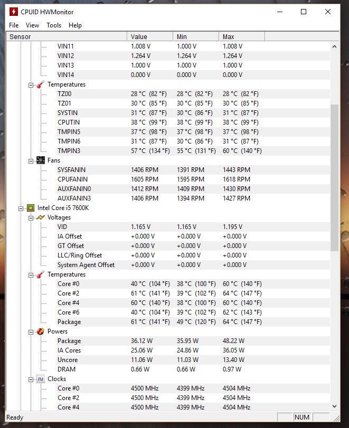Click the Sensor column header
Viewport: 349px width, 428px height.
(67, 36)
